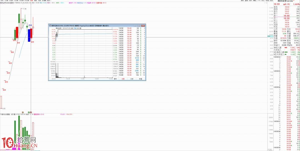Open the MA indicator dropdown triangle

click(15, 3)
